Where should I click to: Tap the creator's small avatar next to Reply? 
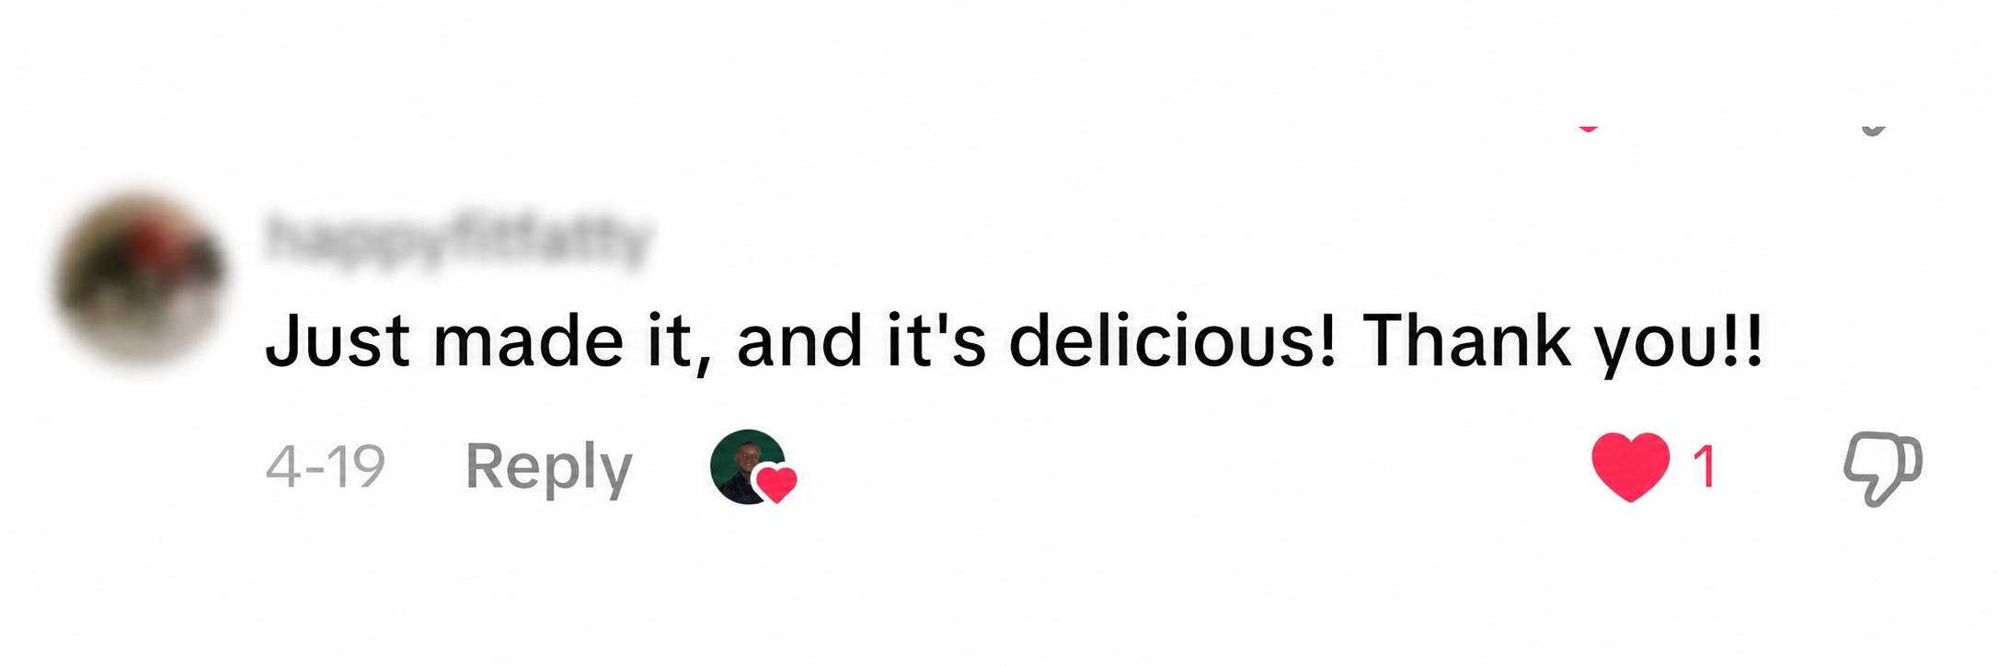click(748, 466)
